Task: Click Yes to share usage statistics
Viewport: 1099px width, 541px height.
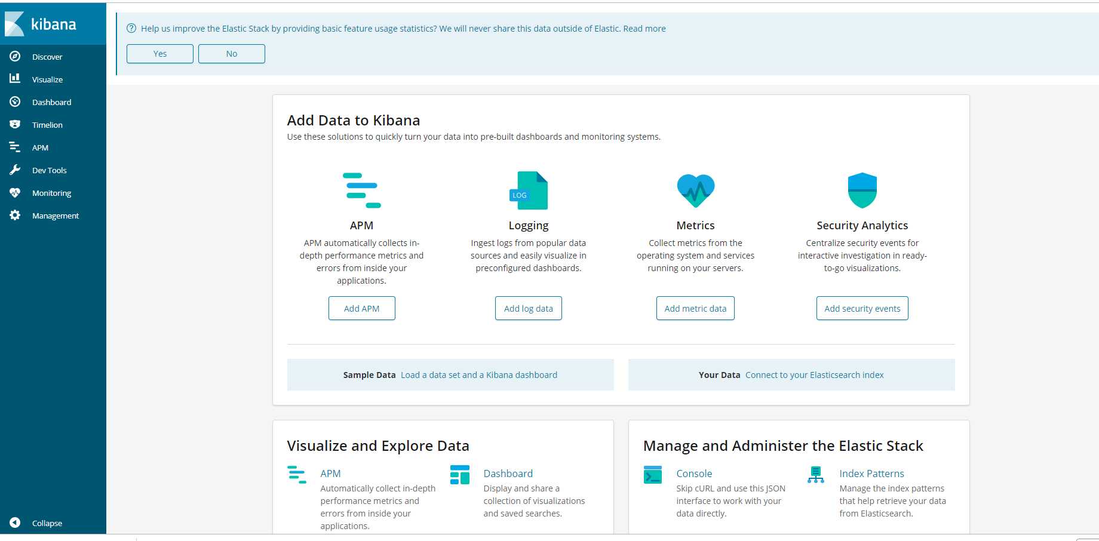Action: click(160, 54)
